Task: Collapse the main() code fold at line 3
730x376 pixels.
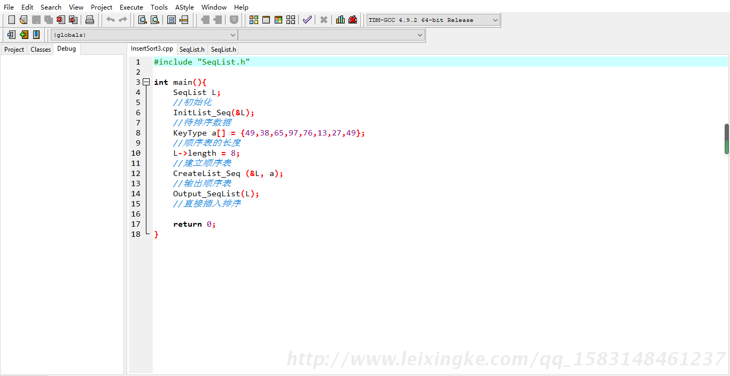Action: [146, 82]
